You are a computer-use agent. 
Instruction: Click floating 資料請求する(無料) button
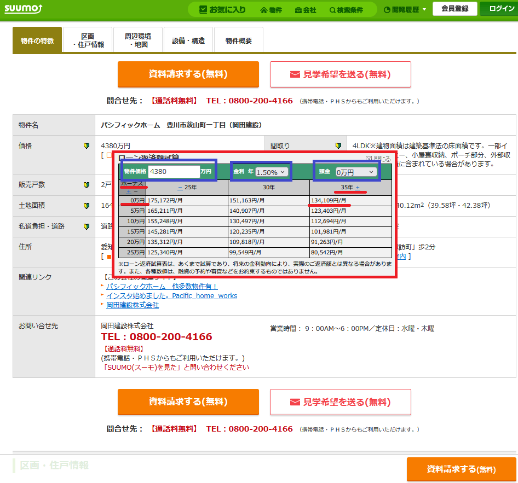coord(461,469)
